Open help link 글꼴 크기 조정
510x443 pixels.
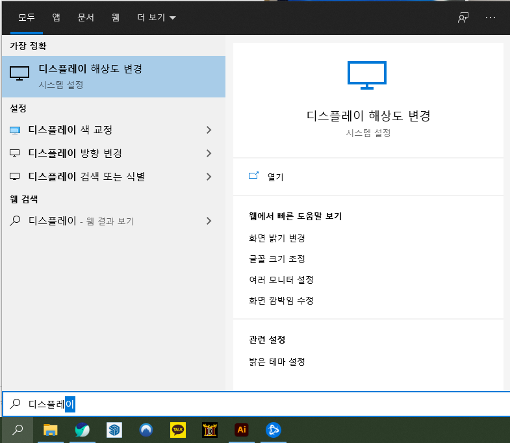point(277,259)
